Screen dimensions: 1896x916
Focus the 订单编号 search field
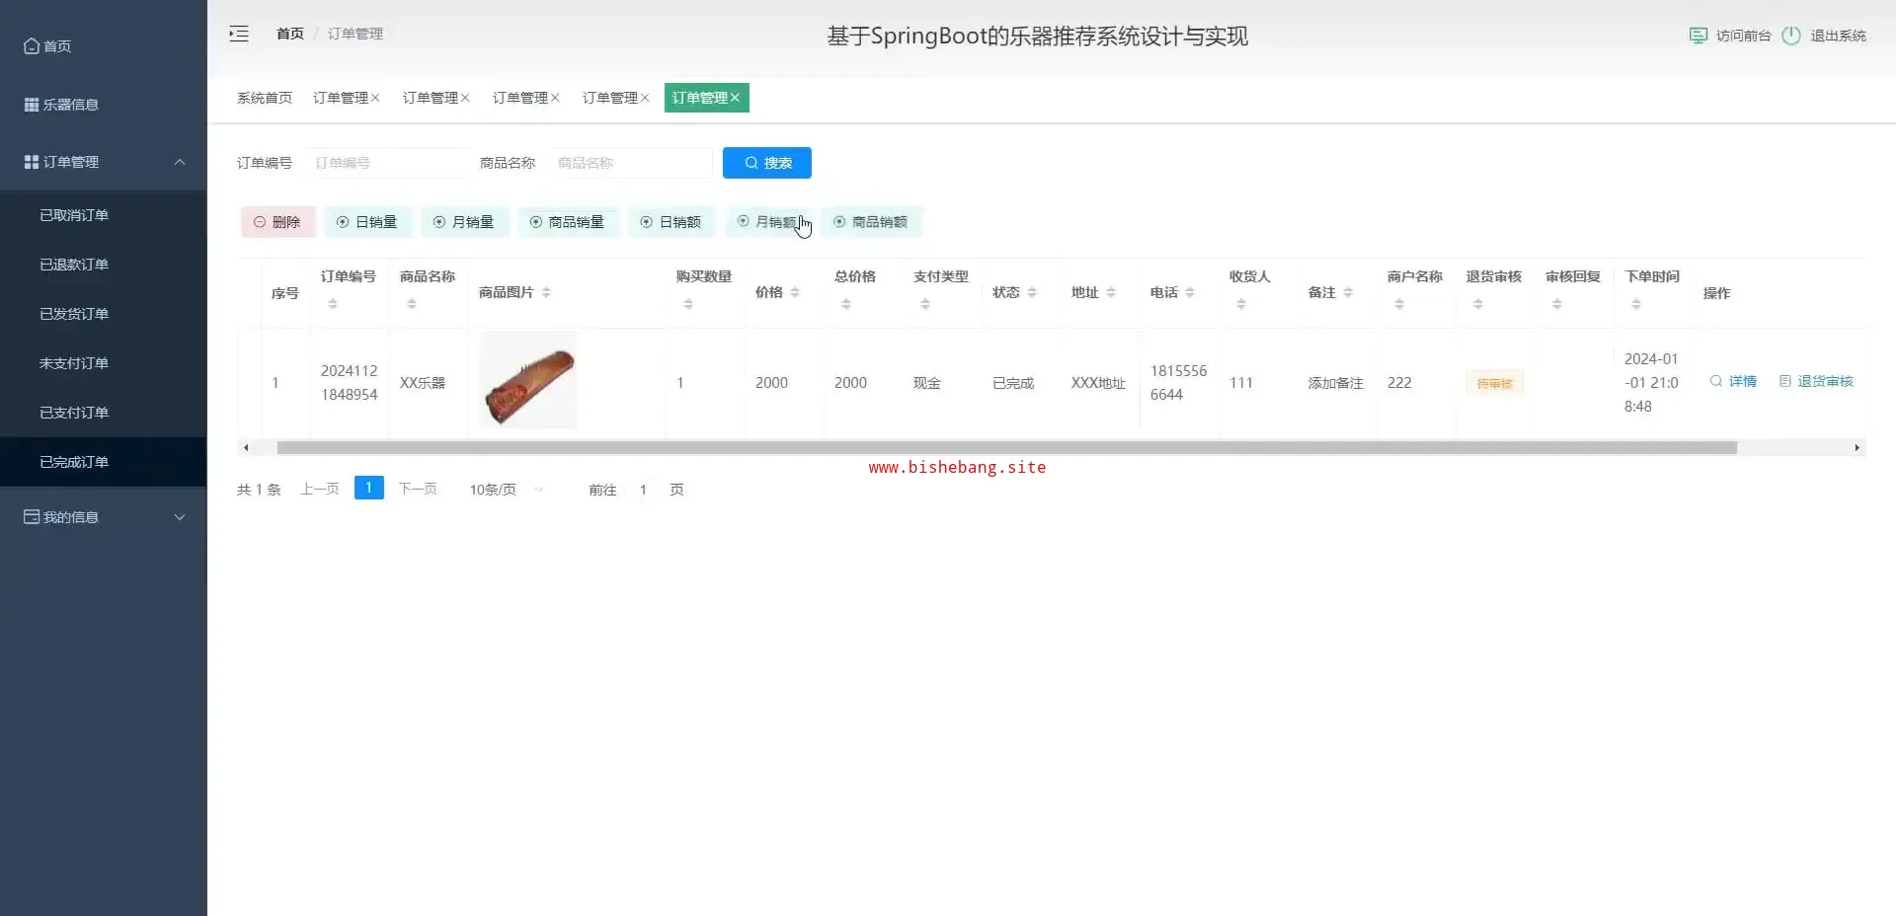pos(386,163)
